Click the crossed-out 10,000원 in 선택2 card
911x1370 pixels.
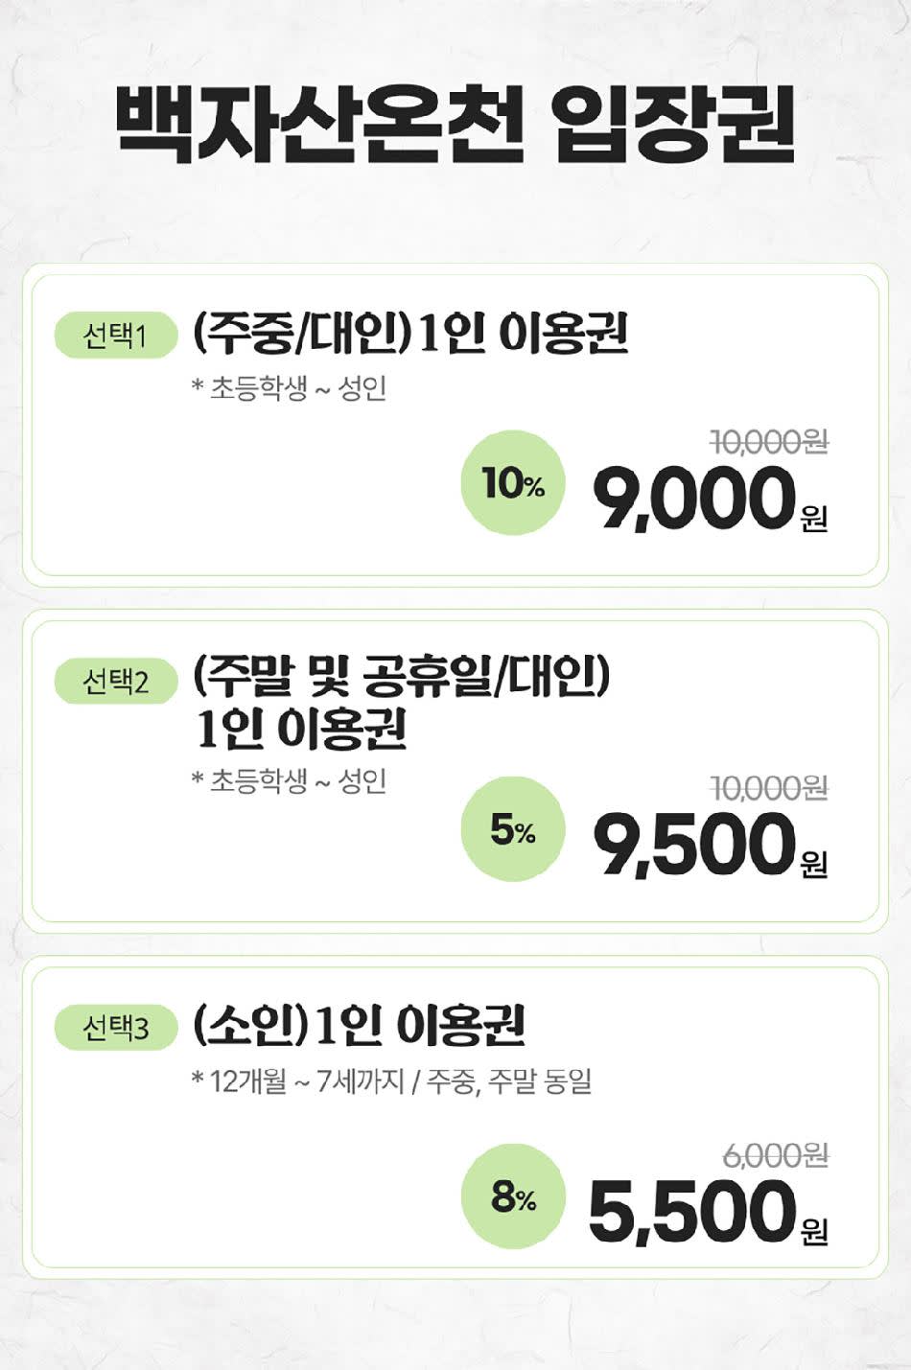point(769,788)
